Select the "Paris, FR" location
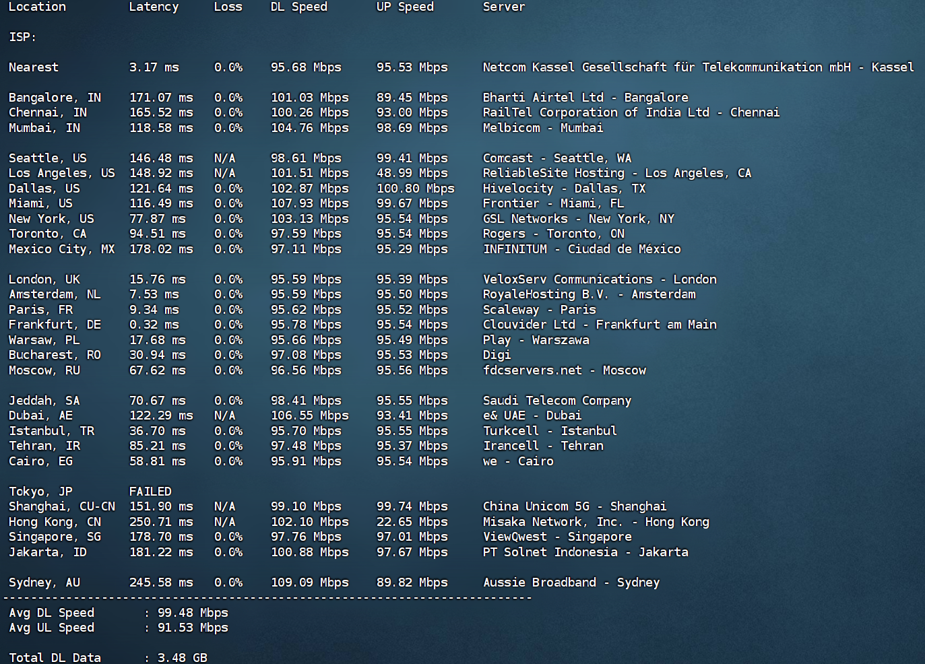 [40, 310]
